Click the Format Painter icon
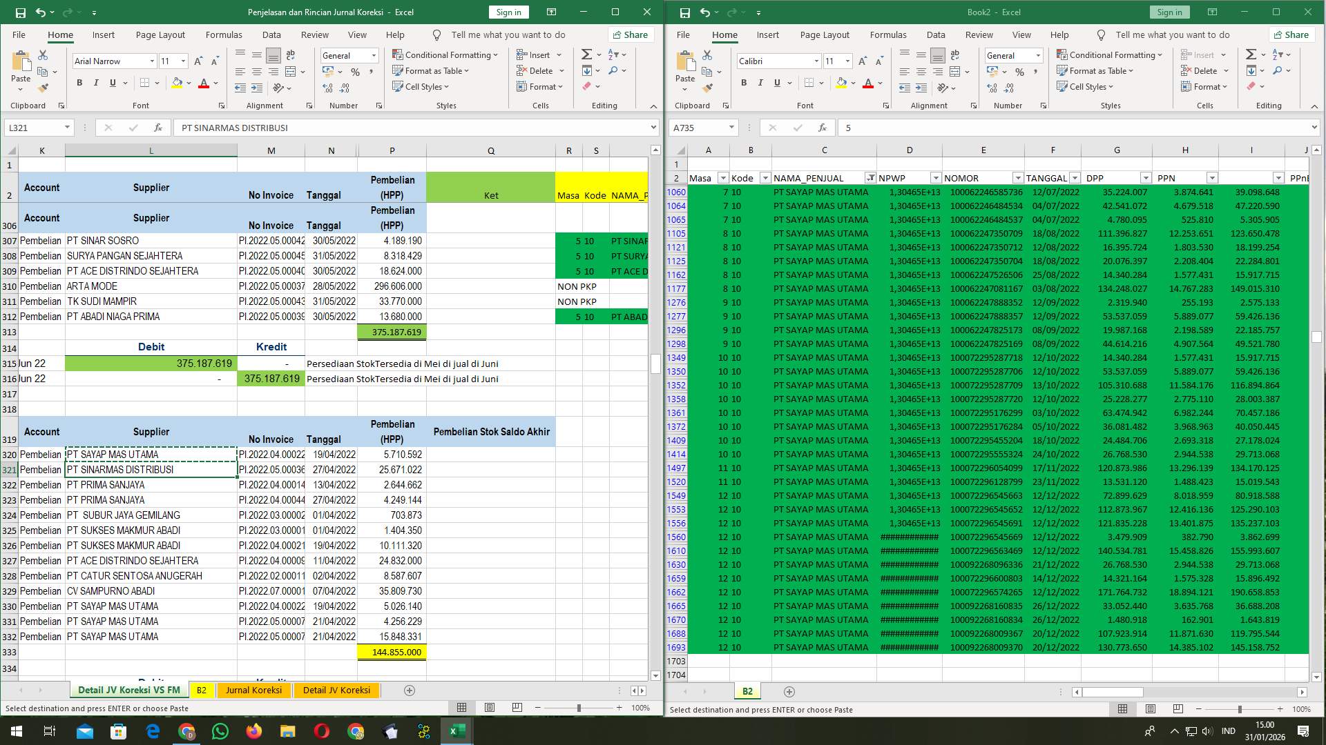The width and height of the screenshot is (1326, 745). click(x=44, y=87)
